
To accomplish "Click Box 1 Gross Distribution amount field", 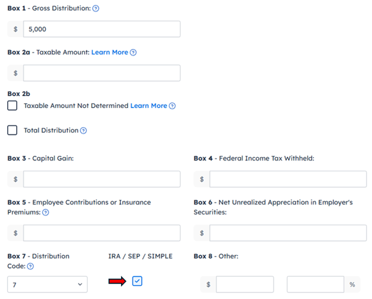I will 102,29.
